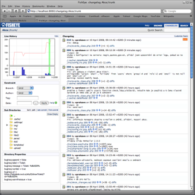Screen dimensions: 195x195
Task: Click the FishEye logo
Action: 11,25
